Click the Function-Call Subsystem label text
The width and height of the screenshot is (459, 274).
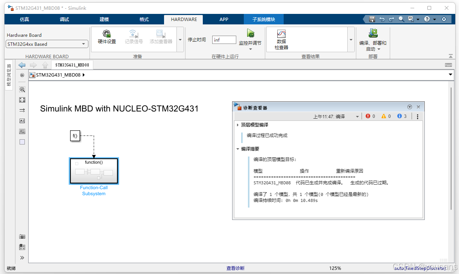click(x=94, y=191)
